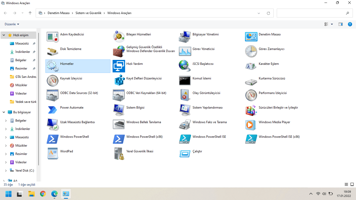
Task: Click the navigation pane scrollbar
Action: click(39, 99)
